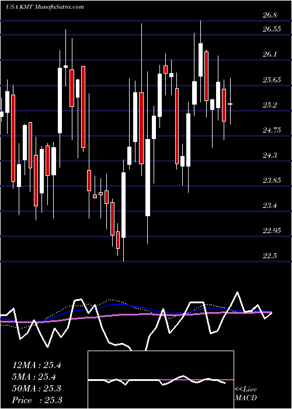Click the 23.4 price axis label
The image size is (292, 409).
pos(271,206)
